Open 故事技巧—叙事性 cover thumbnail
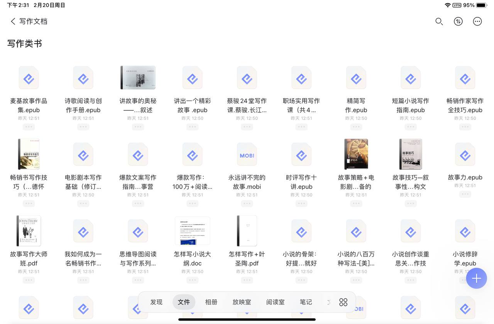Screen dimensions: 494x324 click(x=411, y=154)
